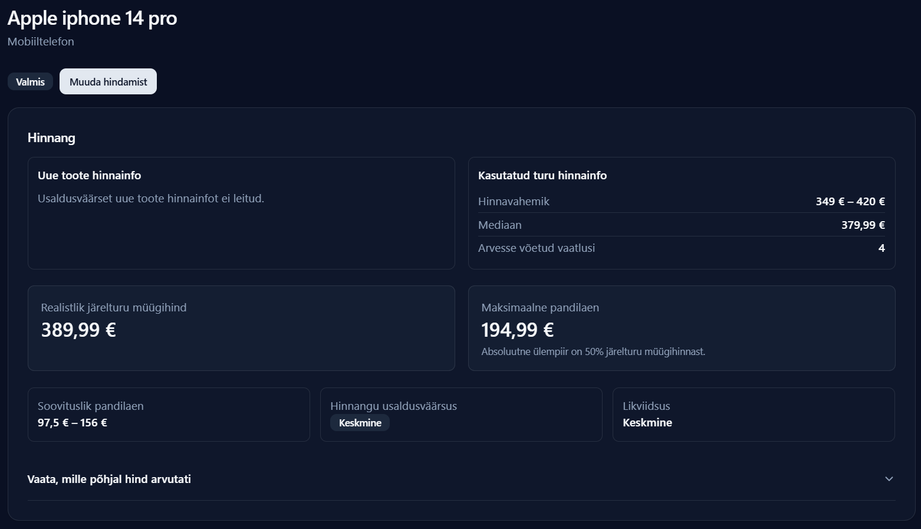Click the Uue toote hinnainfo title

coord(90,175)
